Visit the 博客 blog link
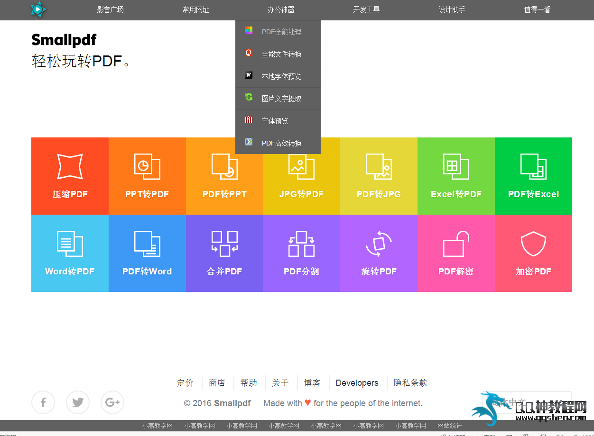Image resolution: width=594 pixels, height=436 pixels. pos(312,383)
